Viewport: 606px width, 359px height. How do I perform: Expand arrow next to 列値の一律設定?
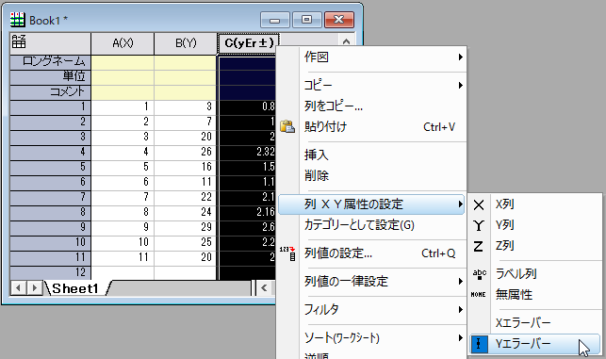pos(460,281)
